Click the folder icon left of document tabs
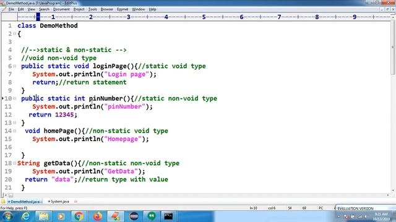Screen dimensions: 396x222 (x=3, y=202)
